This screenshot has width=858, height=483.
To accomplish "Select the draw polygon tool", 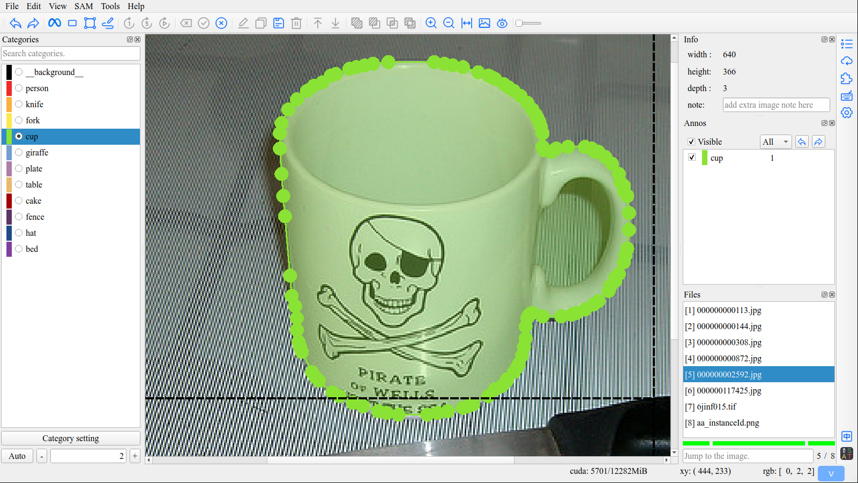I will click(x=90, y=23).
